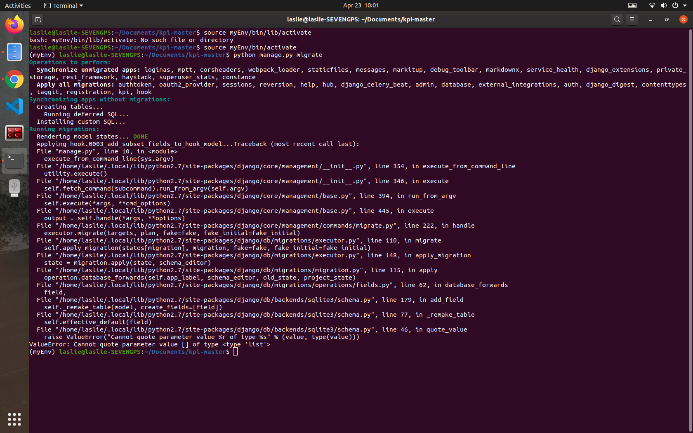Open the Activities overview

[18, 5]
